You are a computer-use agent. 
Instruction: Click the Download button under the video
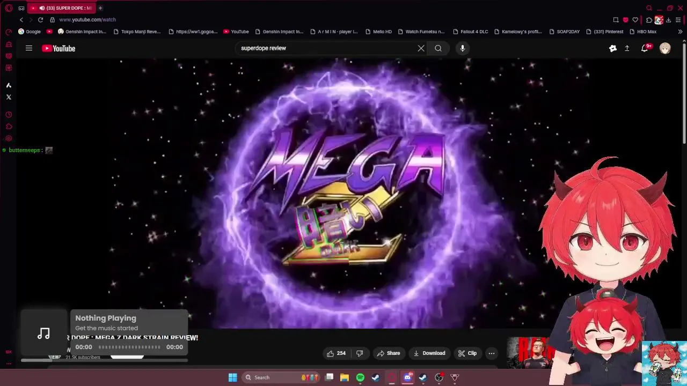(429, 353)
